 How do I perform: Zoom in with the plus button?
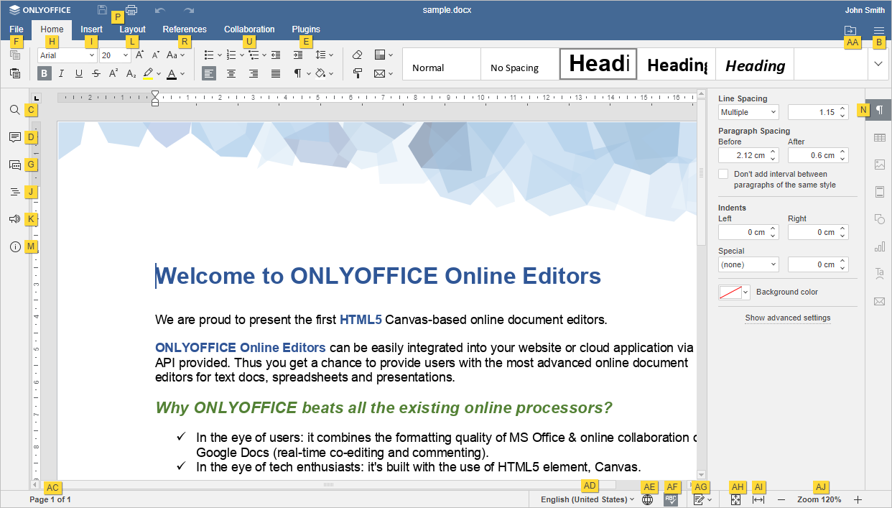click(x=858, y=499)
